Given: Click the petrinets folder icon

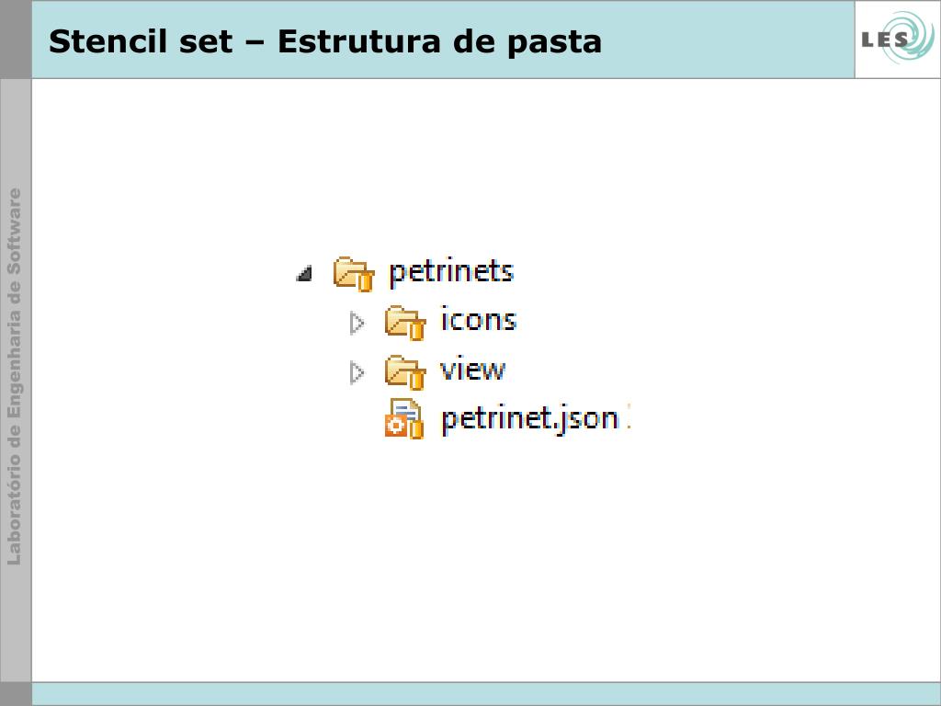Looking at the screenshot, I should point(354,274).
